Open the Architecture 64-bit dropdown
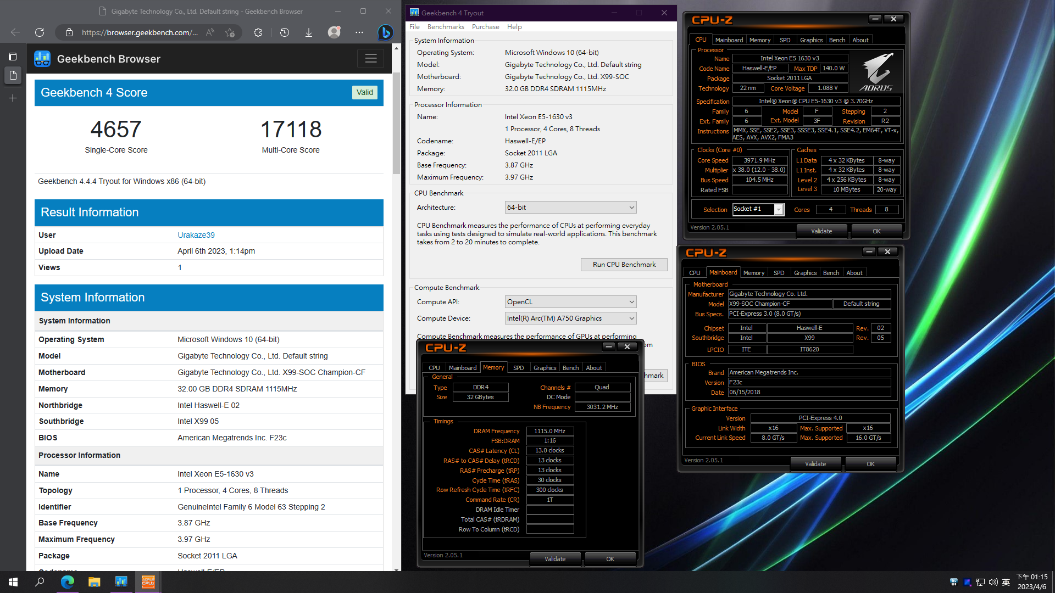The height and width of the screenshot is (593, 1055). coord(570,207)
